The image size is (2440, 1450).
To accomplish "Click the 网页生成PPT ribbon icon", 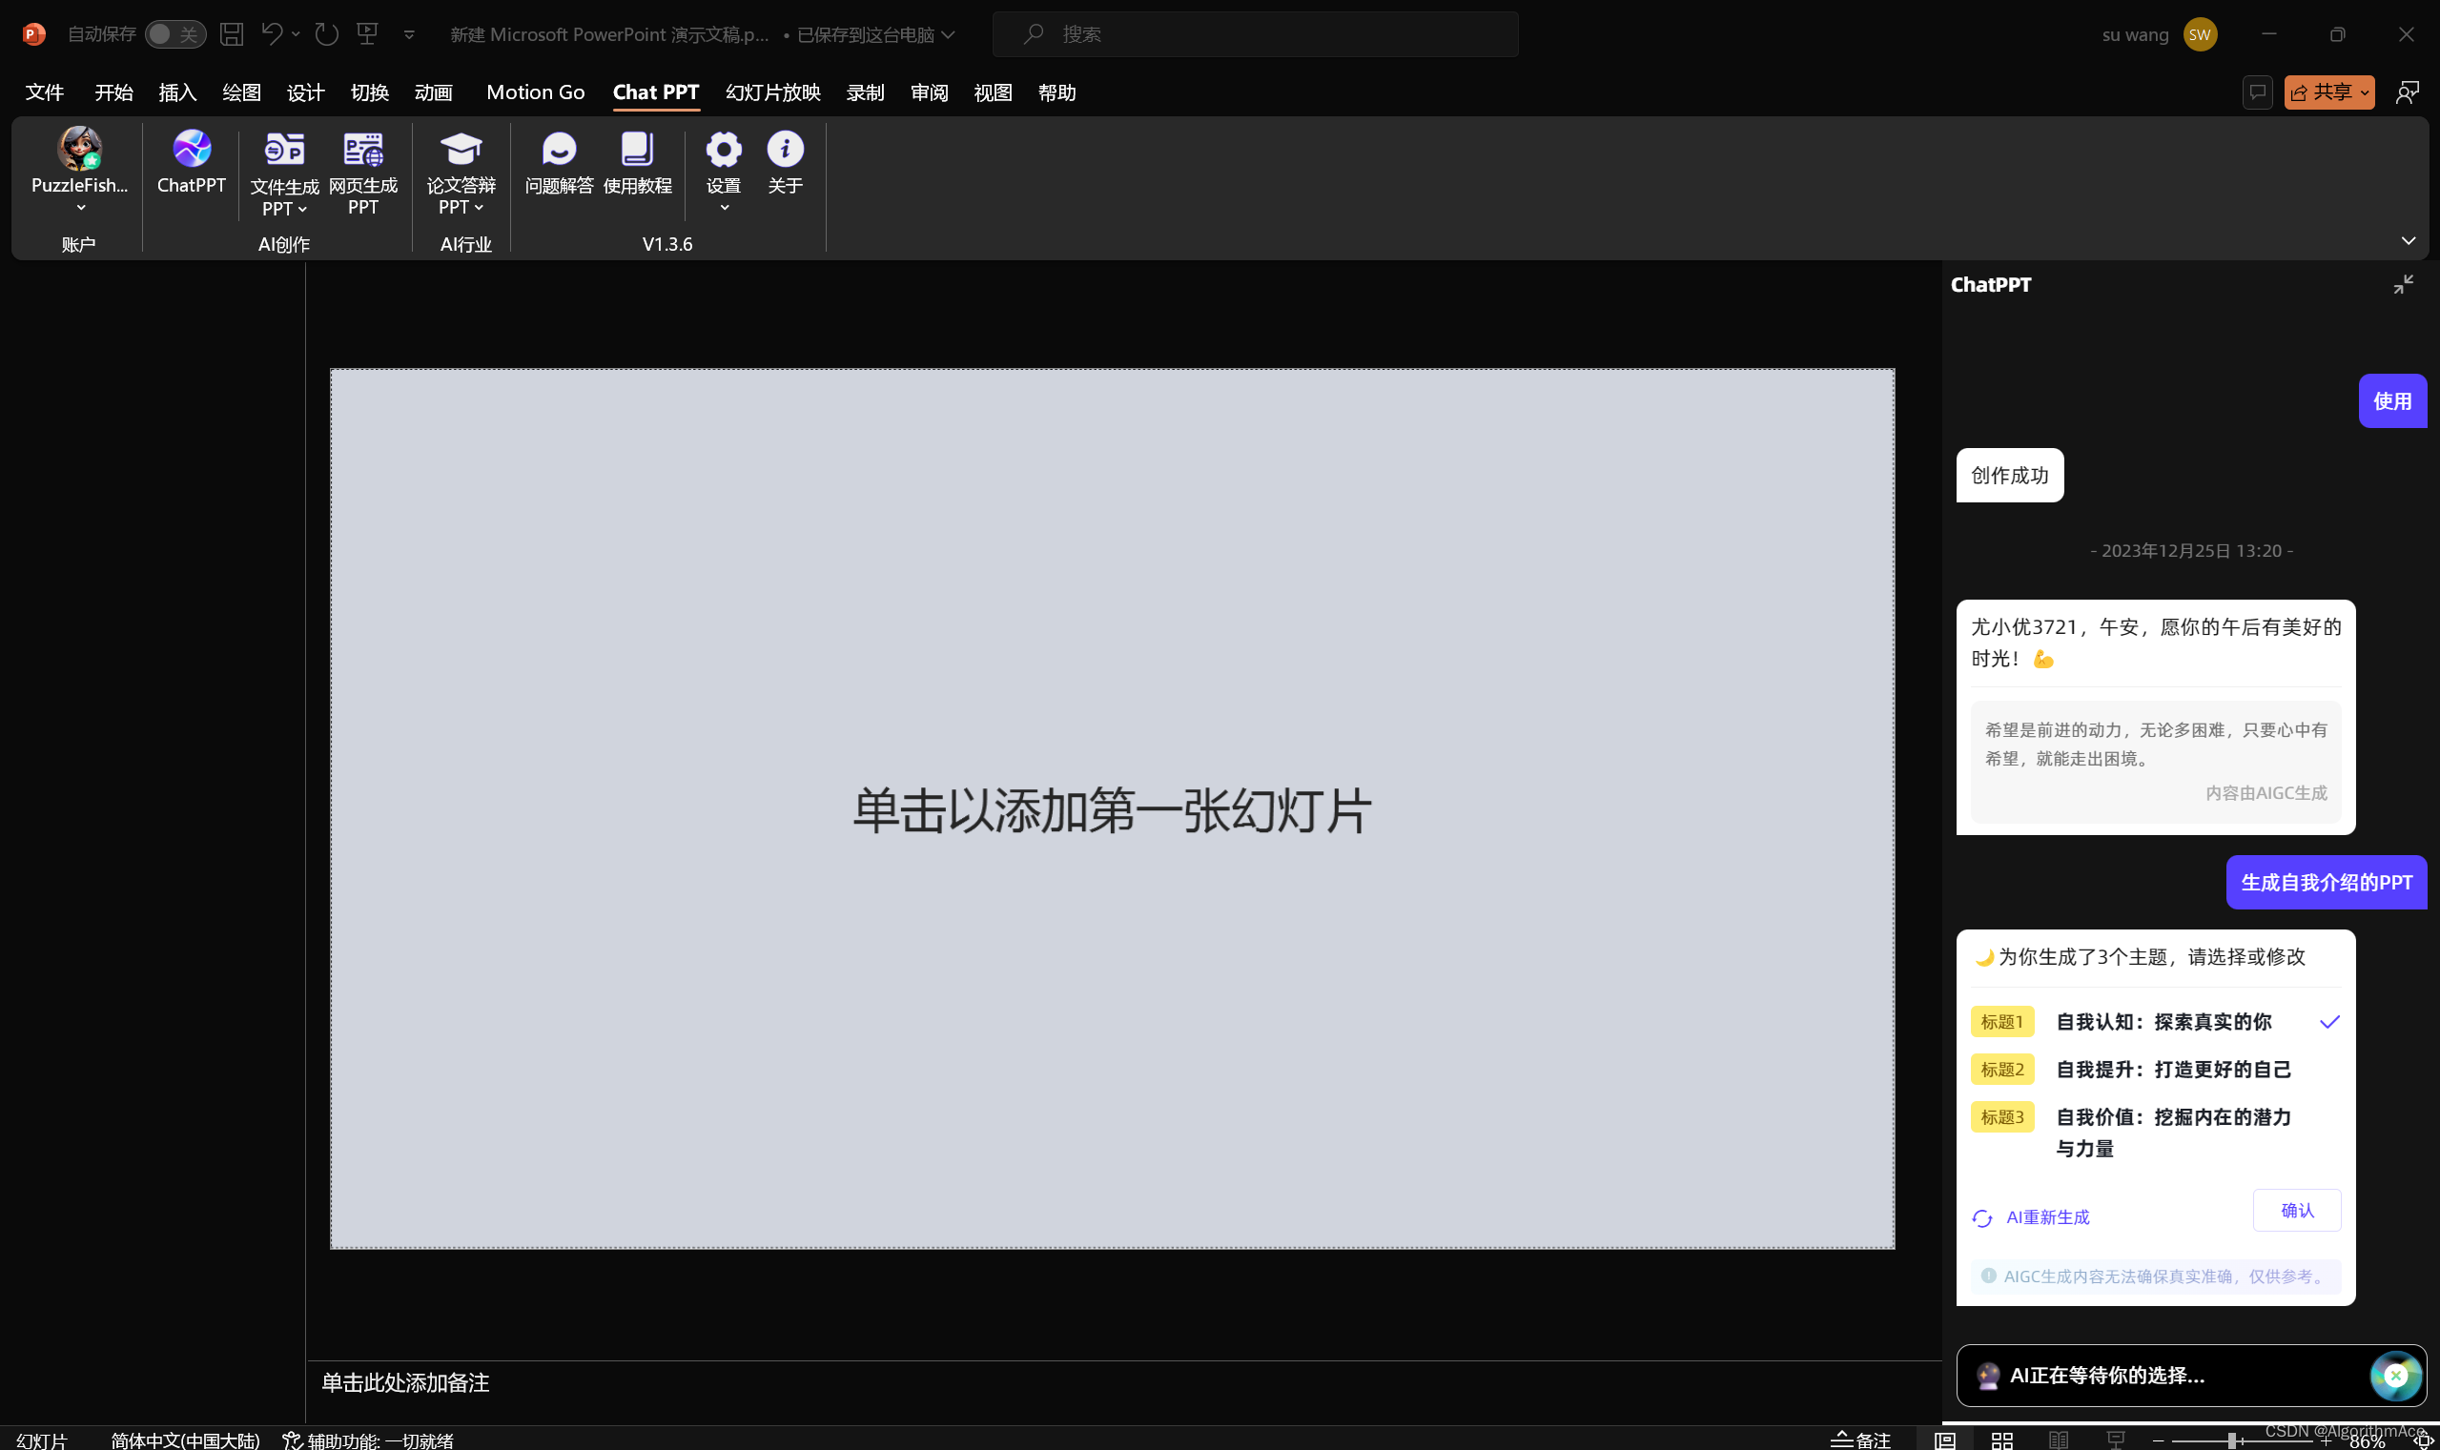I will click(x=362, y=150).
